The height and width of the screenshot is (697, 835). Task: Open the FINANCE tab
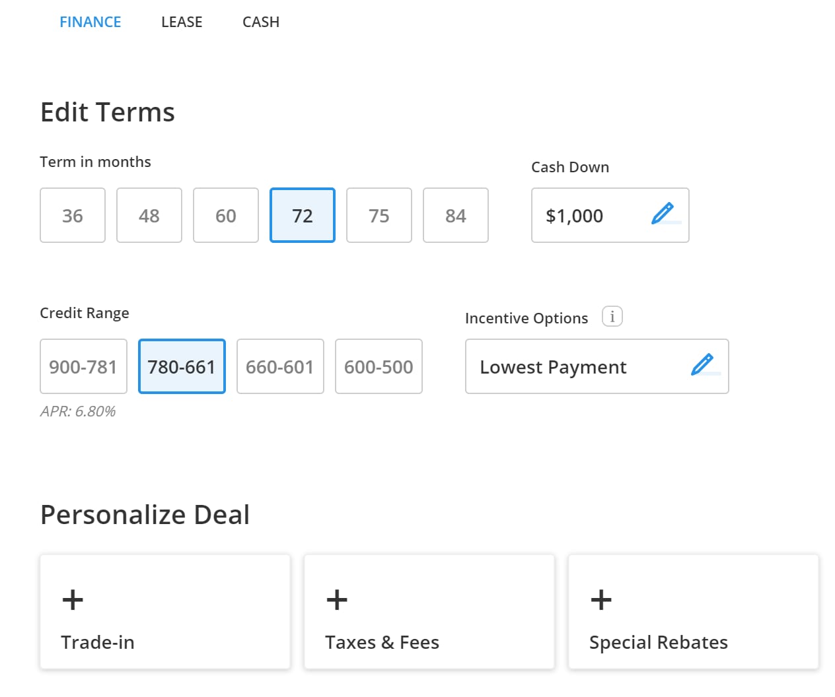click(x=91, y=22)
